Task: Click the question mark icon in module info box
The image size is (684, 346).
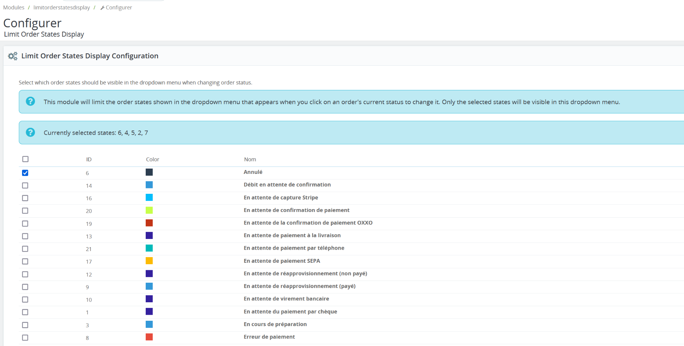Action: pyautogui.click(x=31, y=101)
